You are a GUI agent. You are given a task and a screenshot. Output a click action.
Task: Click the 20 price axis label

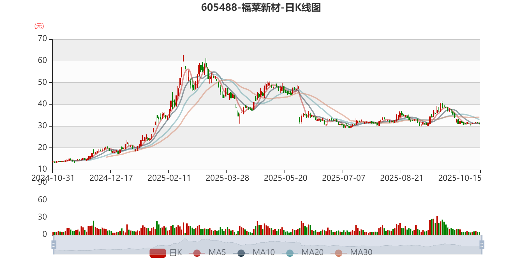(x=42, y=147)
